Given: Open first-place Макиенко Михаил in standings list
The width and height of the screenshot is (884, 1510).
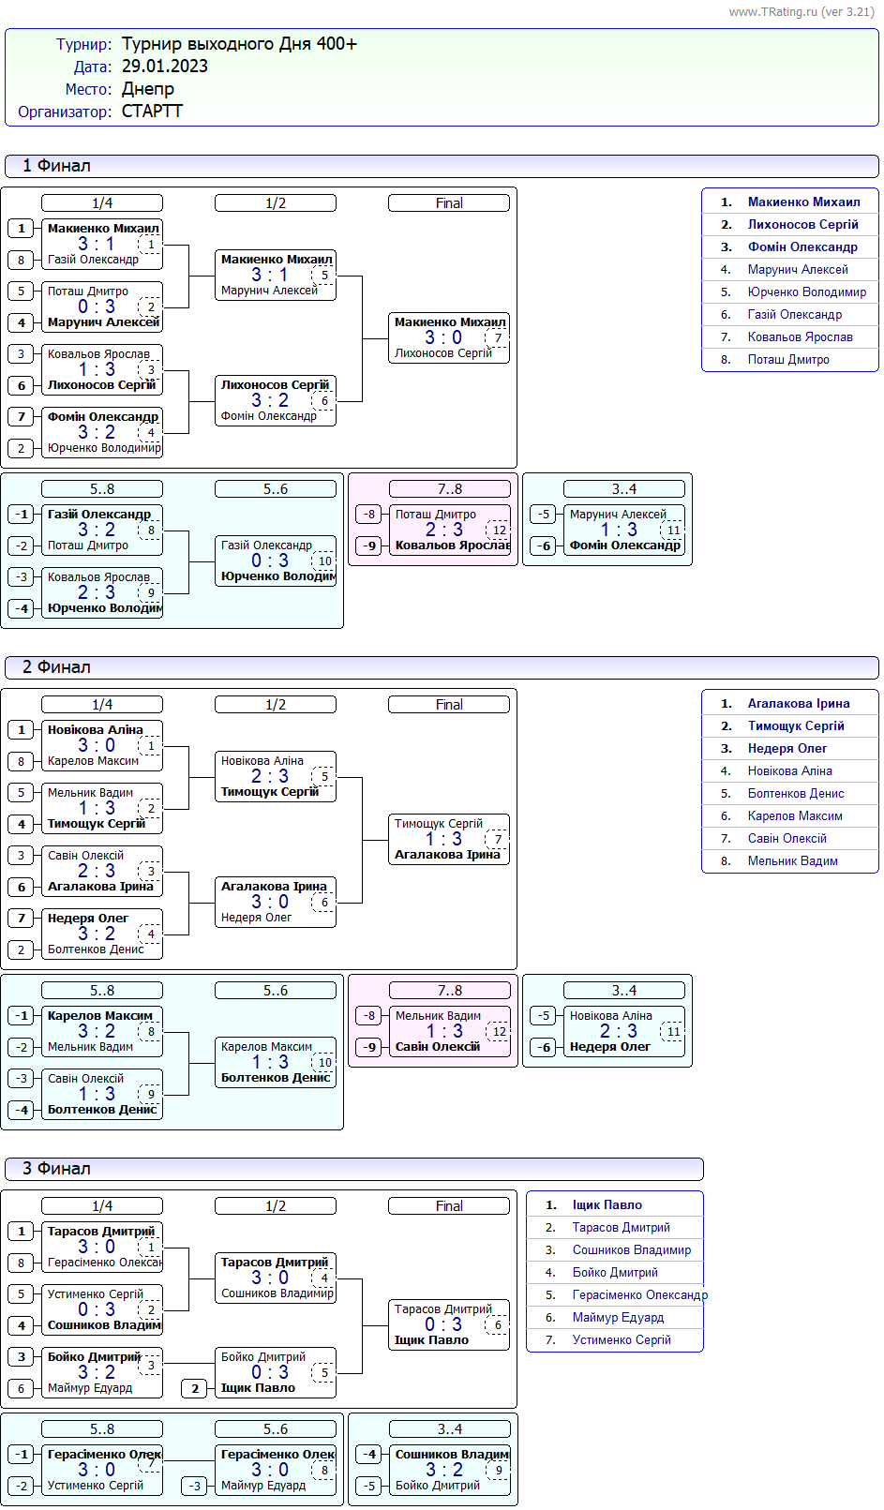Looking at the screenshot, I should 803,202.
